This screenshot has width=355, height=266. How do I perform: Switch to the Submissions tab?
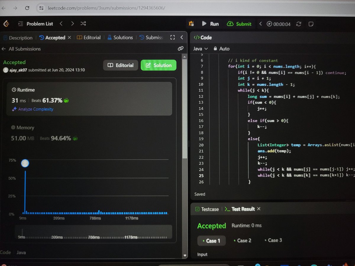point(151,38)
